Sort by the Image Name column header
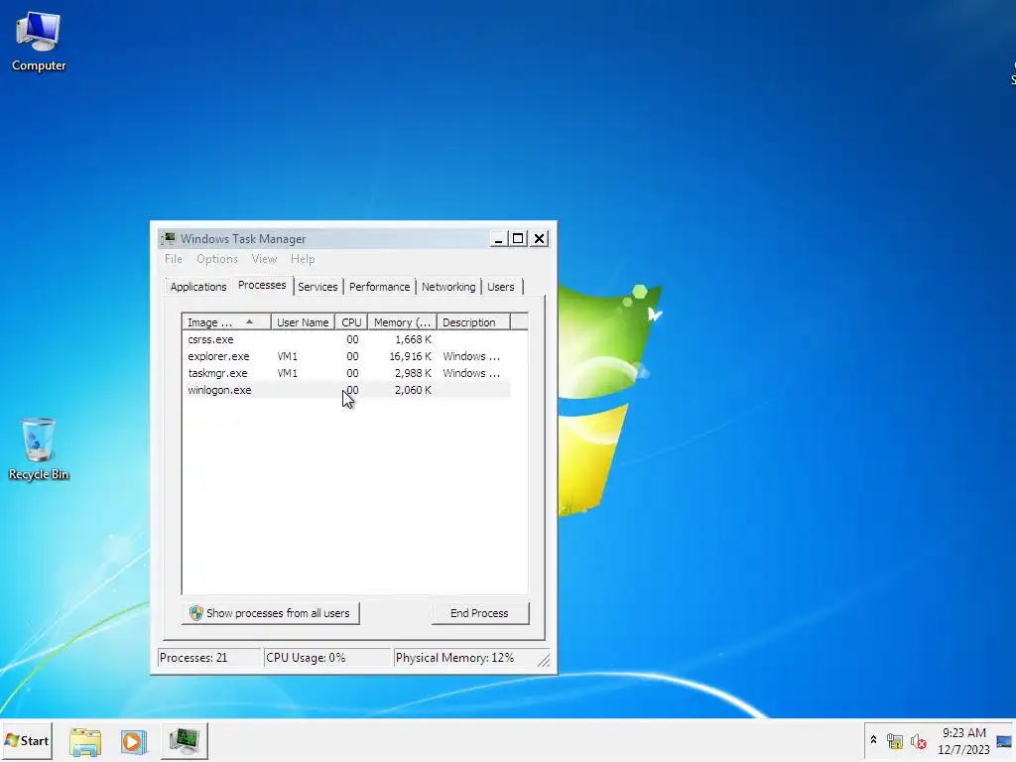The image size is (1016, 762). coord(226,322)
